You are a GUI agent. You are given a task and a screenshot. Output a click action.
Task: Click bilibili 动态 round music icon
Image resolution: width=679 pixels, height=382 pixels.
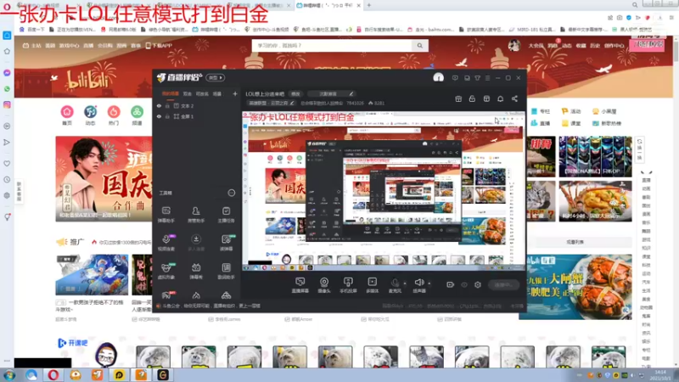(x=90, y=112)
